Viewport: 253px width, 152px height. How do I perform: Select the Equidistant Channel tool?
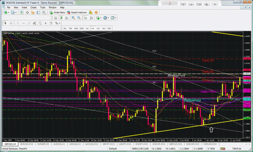coord(34,23)
